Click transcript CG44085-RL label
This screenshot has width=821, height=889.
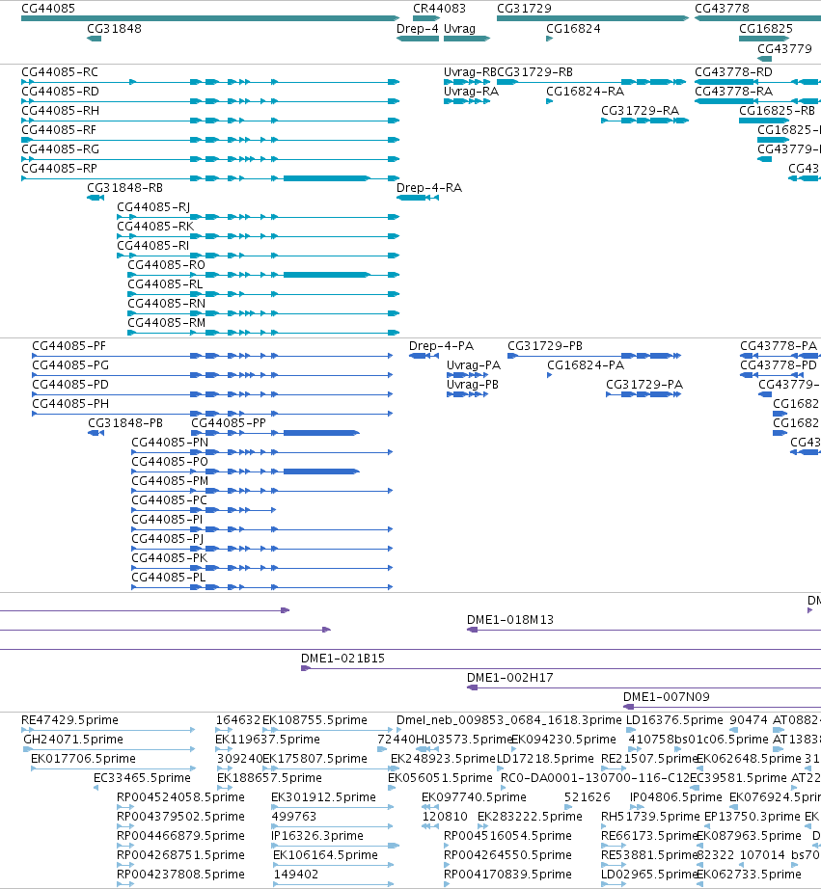point(165,284)
